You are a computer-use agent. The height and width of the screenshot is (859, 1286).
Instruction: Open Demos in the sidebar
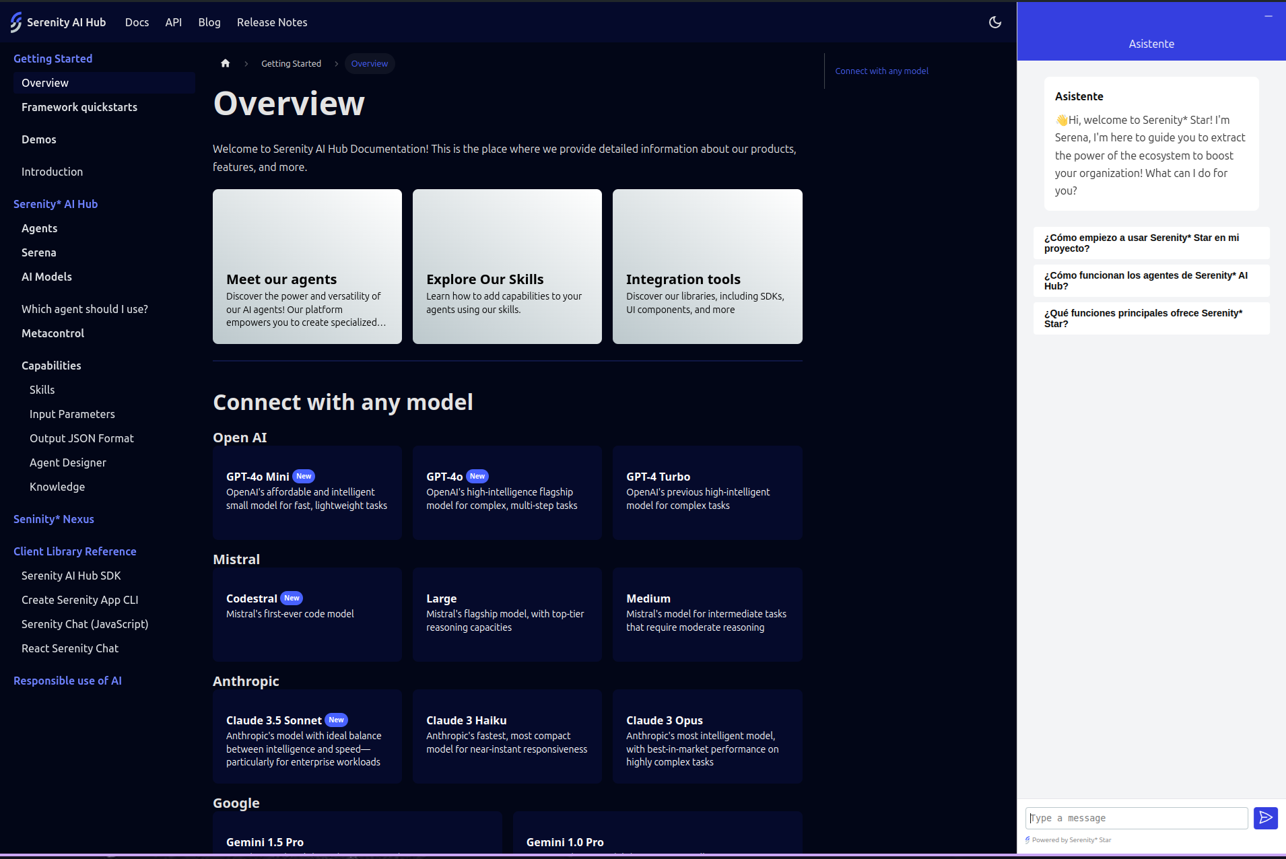(x=39, y=139)
